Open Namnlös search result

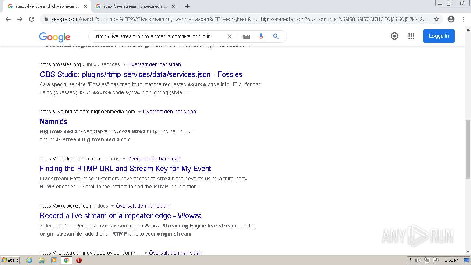(x=53, y=121)
